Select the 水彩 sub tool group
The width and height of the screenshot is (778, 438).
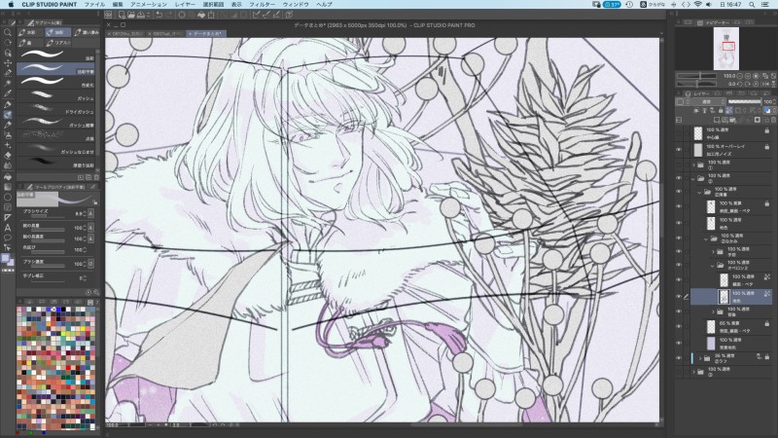[x=31, y=32]
